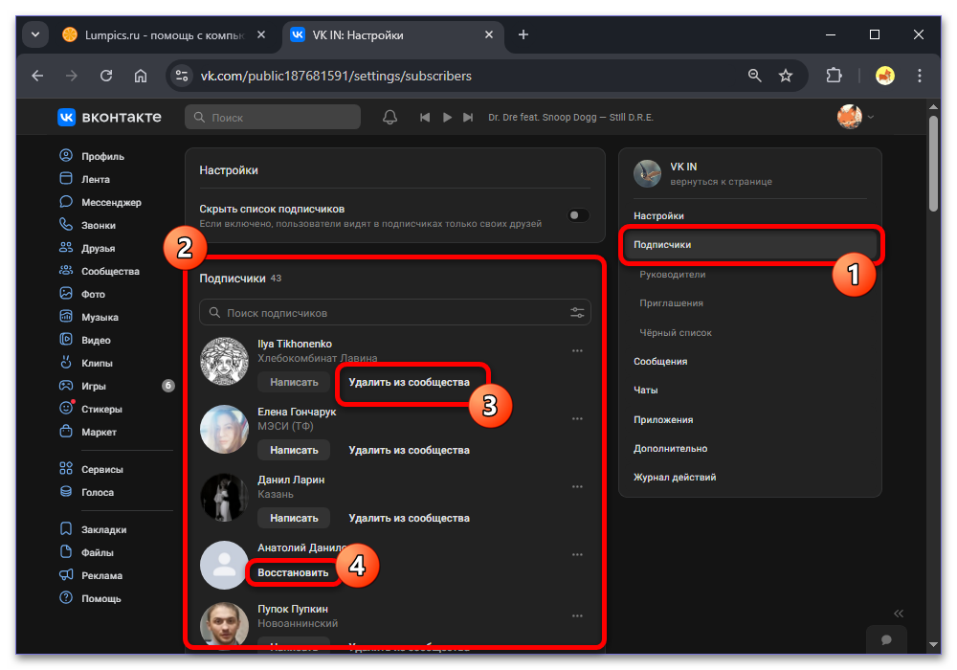This screenshot has height=670, width=957.
Task: Select Дополнительно in settings menu
Action: point(670,449)
